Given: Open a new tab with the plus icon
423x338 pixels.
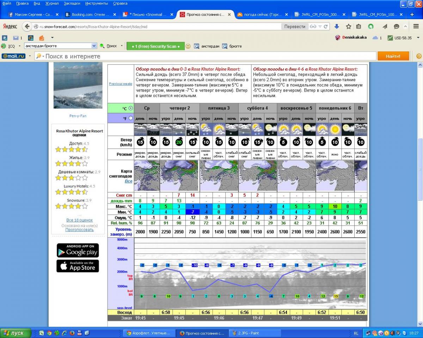Looking at the screenshot, I should (412, 15).
